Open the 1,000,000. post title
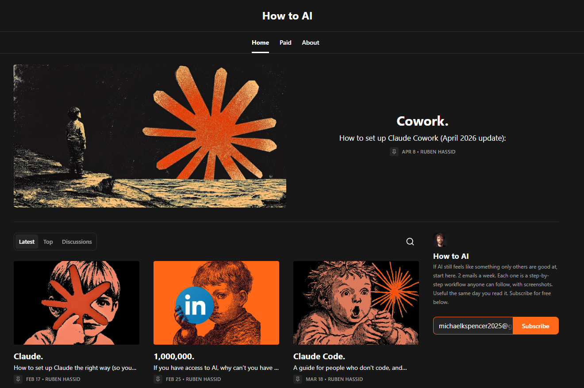Image resolution: width=584 pixels, height=388 pixels. point(174,356)
